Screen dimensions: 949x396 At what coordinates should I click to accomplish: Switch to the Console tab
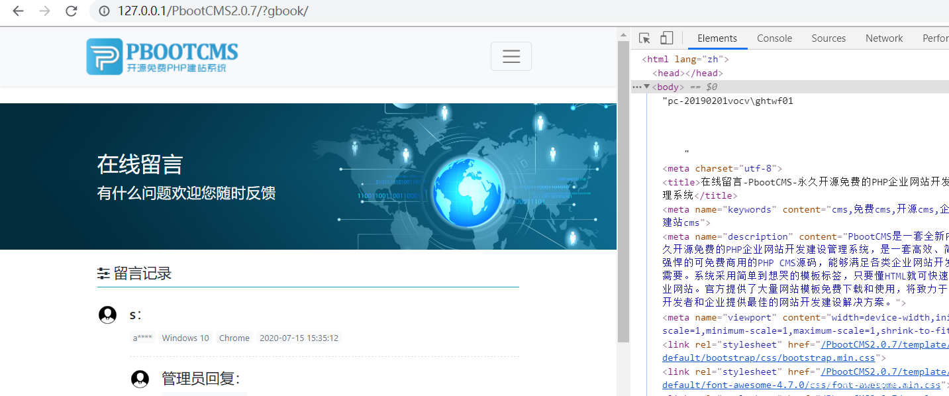774,38
